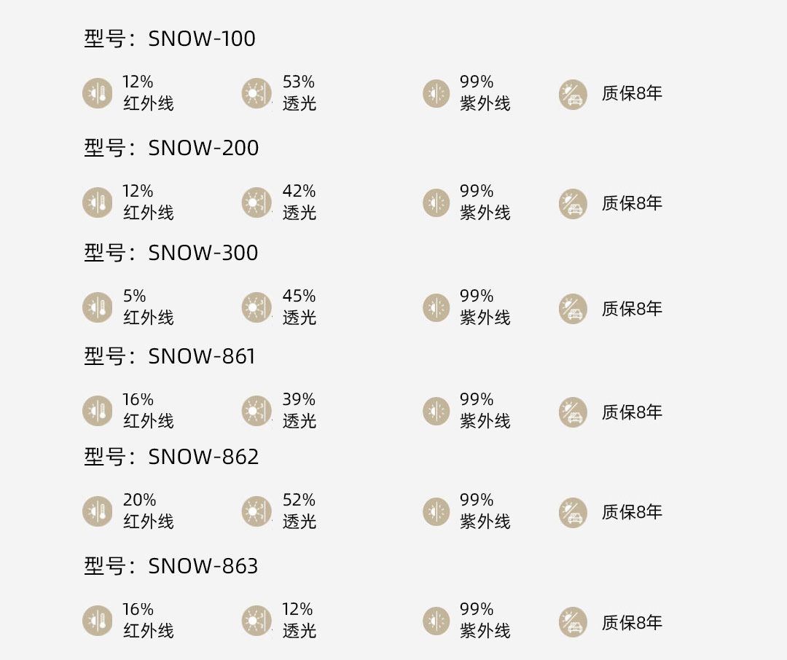
Task: Click the ultraviolet icon in SNOW-861 row
Action: click(436, 411)
